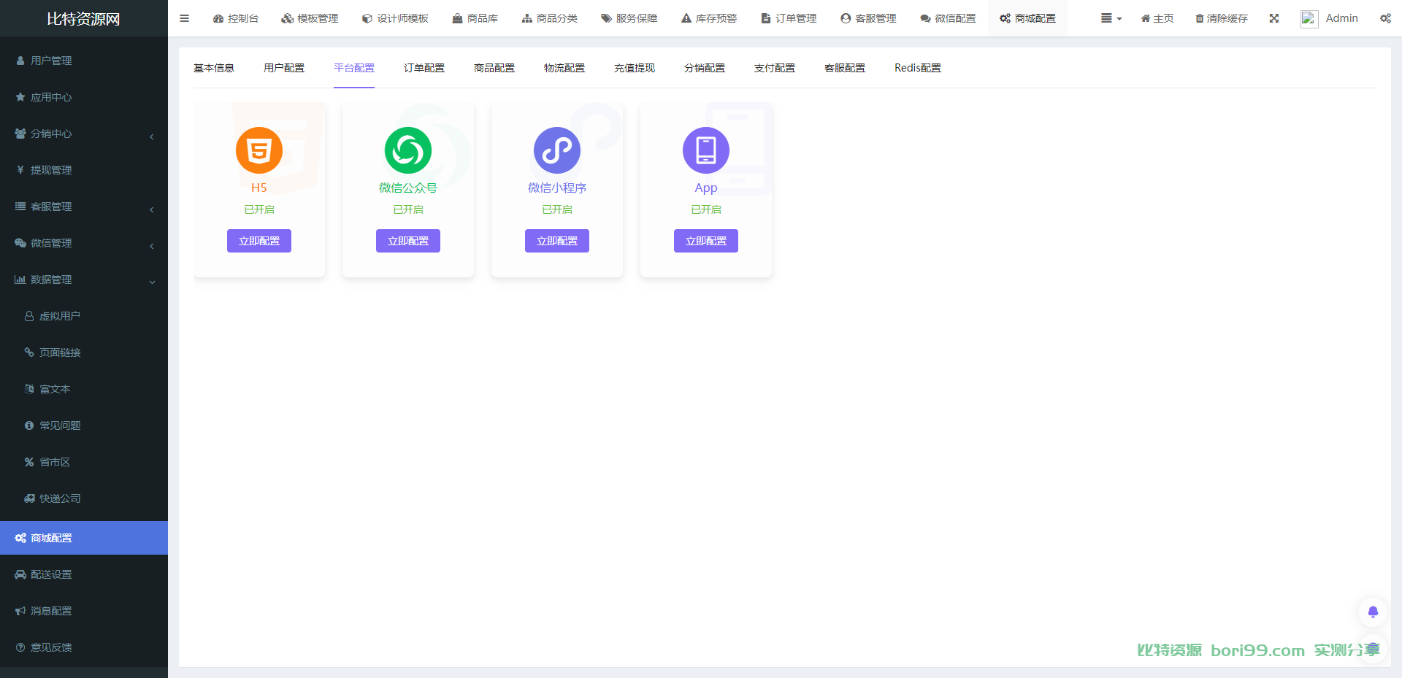Open the H5 platform icon
This screenshot has height=678, width=1402.
259,150
